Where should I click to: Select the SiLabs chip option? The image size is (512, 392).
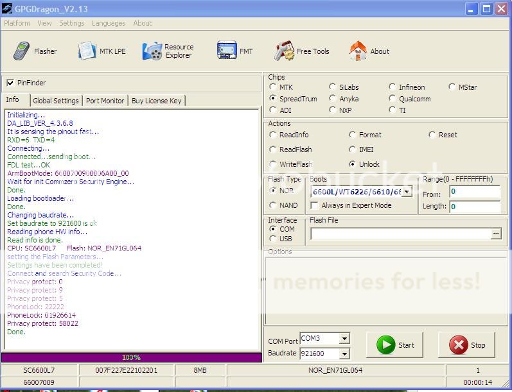click(x=332, y=87)
